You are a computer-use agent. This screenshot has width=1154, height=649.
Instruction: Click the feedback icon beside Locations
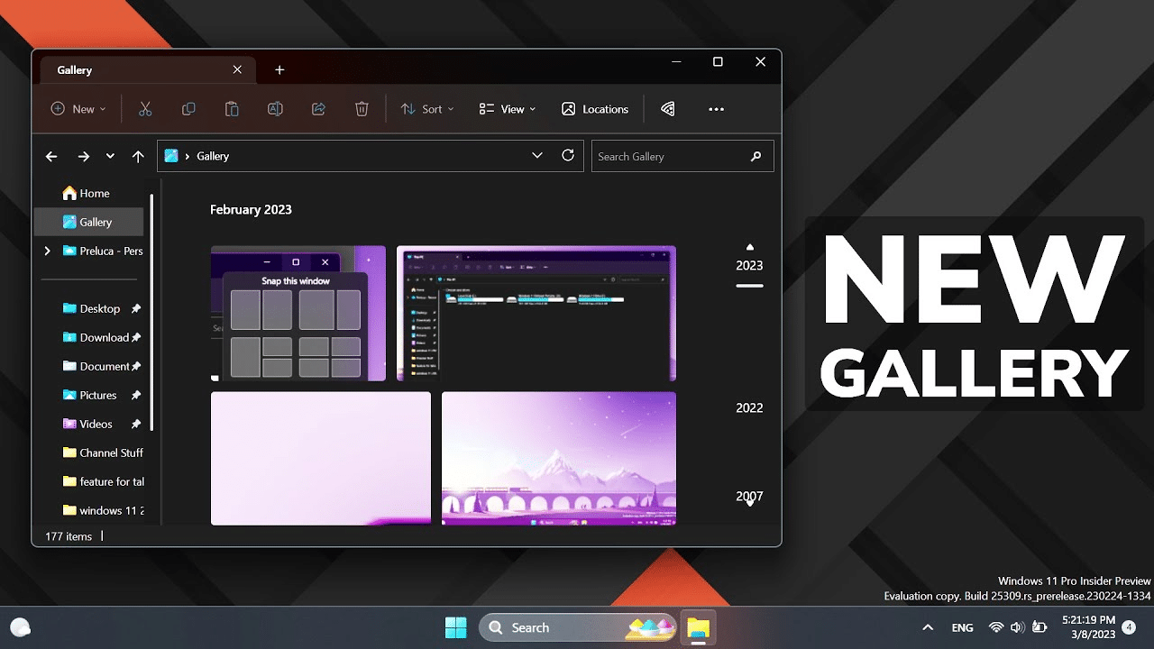pyautogui.click(x=668, y=109)
